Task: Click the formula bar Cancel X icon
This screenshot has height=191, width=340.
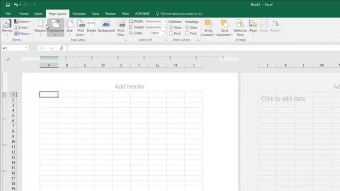Action: (x=42, y=48)
